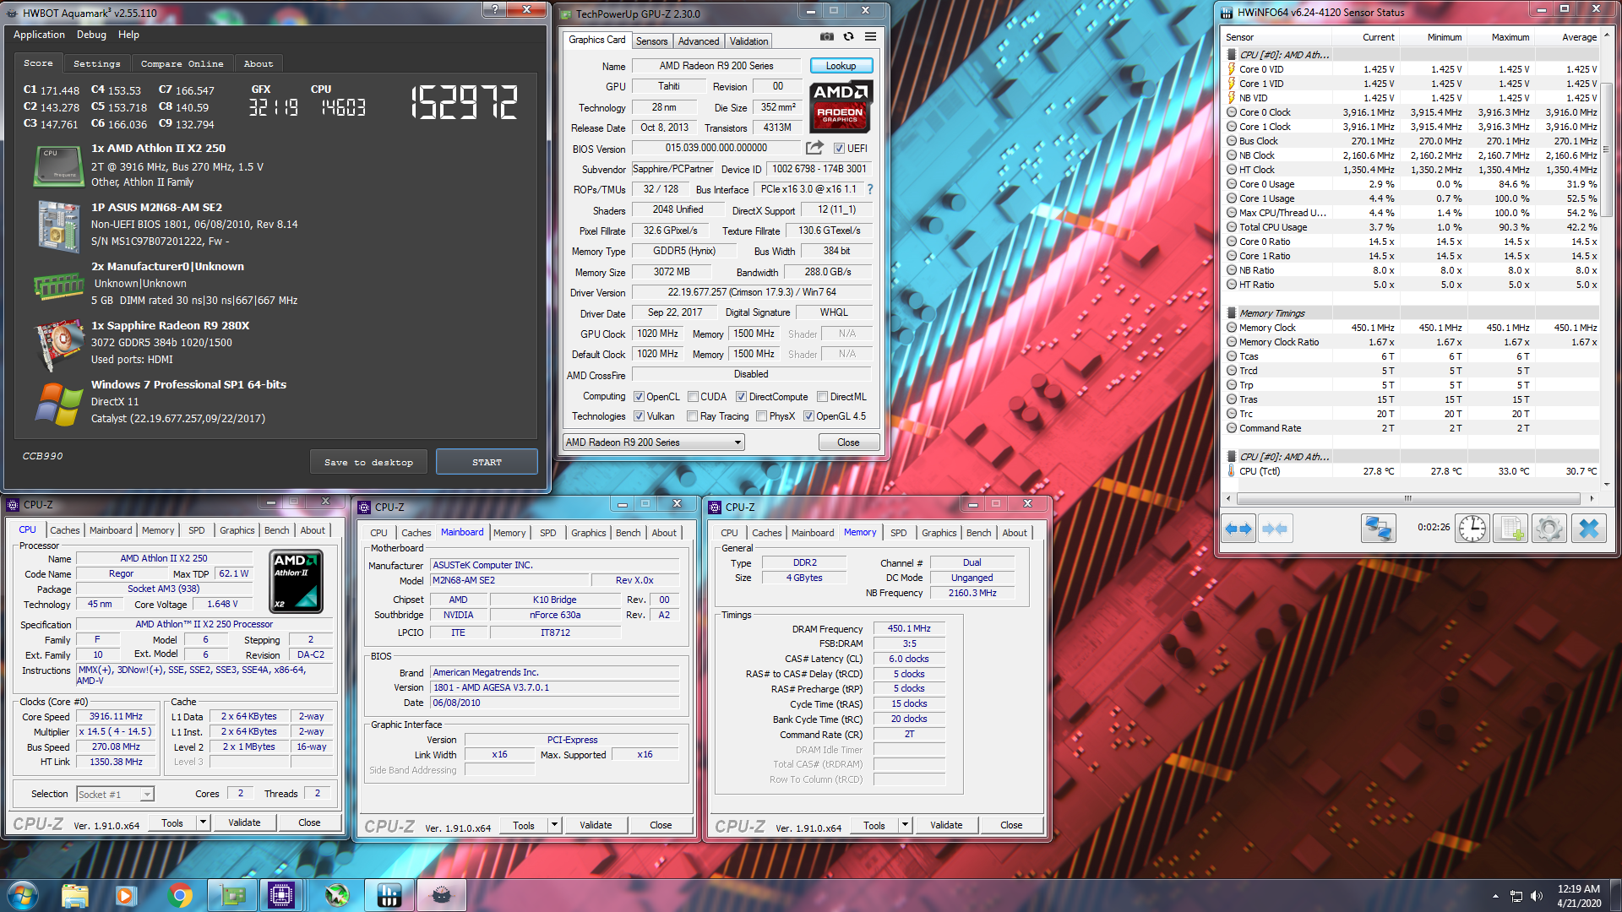Enable Ray Tracing checkbox
Viewport: 1622px width, 912px height.
pos(692,416)
